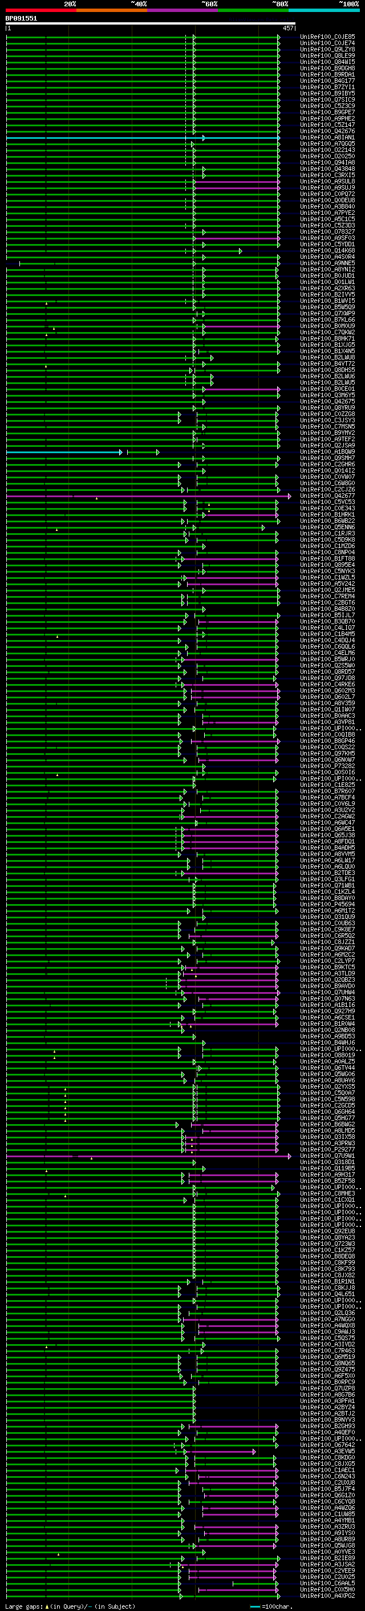The height and width of the screenshot is (1611, 365).
Task: Click the cyan ~100% identity legend segment
Action: pyautogui.click(x=325, y=10)
